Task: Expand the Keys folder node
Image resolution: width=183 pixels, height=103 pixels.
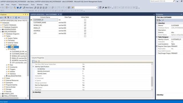Action: (7, 65)
